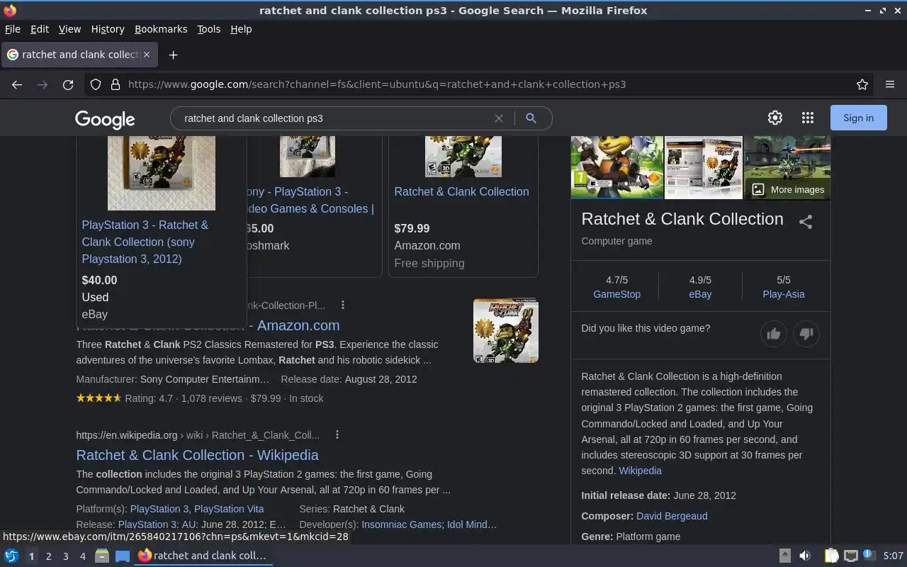Click the Firefox back arrow button

(x=17, y=84)
